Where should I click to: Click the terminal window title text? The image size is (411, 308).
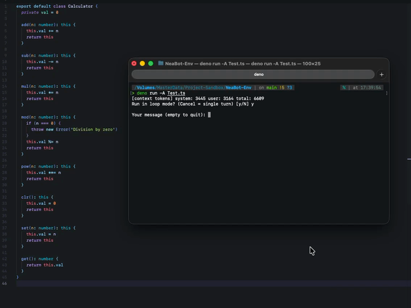click(x=243, y=63)
